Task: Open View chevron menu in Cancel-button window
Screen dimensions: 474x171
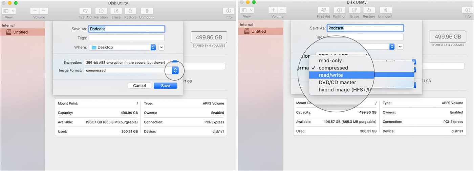Action: 13,11
